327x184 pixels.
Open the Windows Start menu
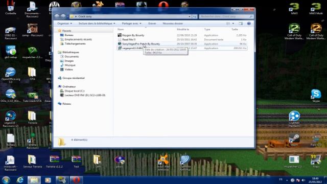(6, 180)
